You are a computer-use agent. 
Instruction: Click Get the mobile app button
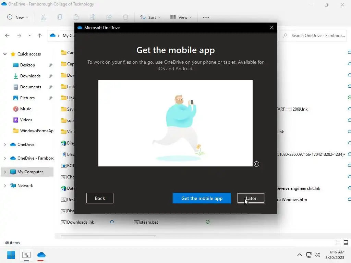coord(202,198)
